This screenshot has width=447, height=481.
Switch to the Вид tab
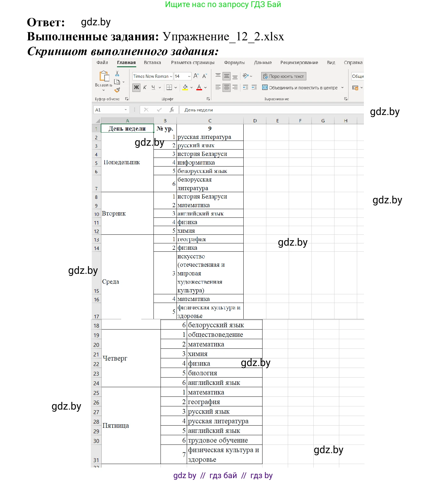pos(331,62)
